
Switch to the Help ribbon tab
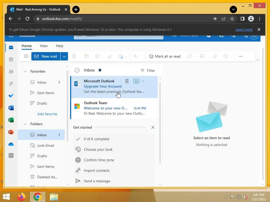pyautogui.click(x=60, y=46)
